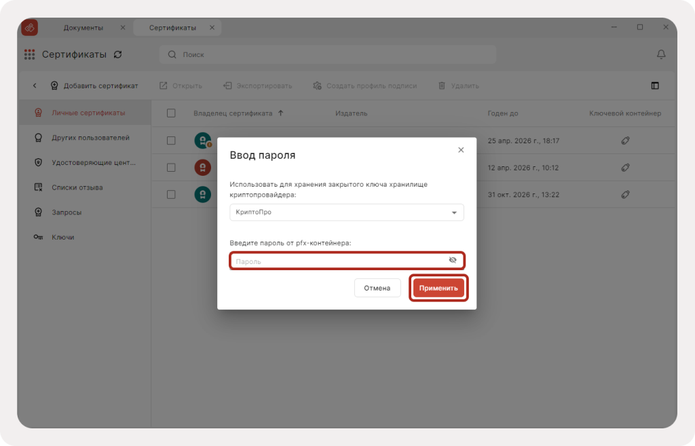Screen dimensions: 695x446
Task: Click the search magnifier icon
Action: (x=172, y=54)
